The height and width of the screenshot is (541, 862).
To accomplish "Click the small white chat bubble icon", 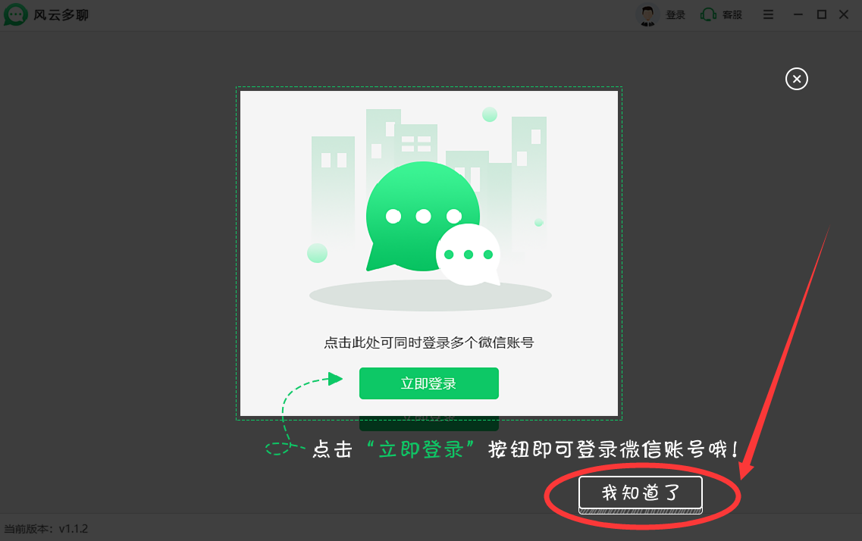I will pyautogui.click(x=468, y=255).
